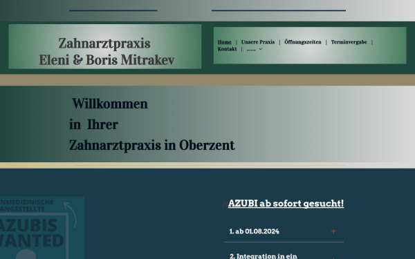Click the 'Zahnarztpraxis in Oberzent' heading
The width and height of the screenshot is (415, 259).
click(x=152, y=145)
